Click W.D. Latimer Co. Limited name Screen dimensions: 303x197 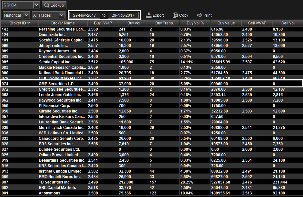pyautogui.click(x=61, y=133)
